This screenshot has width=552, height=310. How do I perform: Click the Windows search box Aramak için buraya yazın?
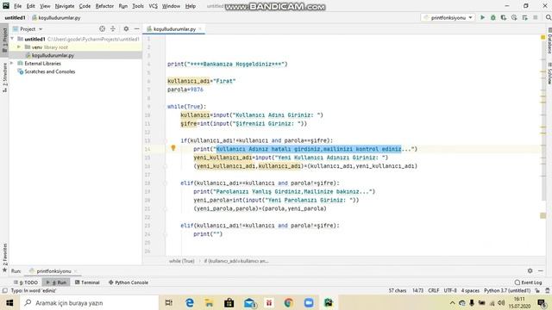[89, 302]
